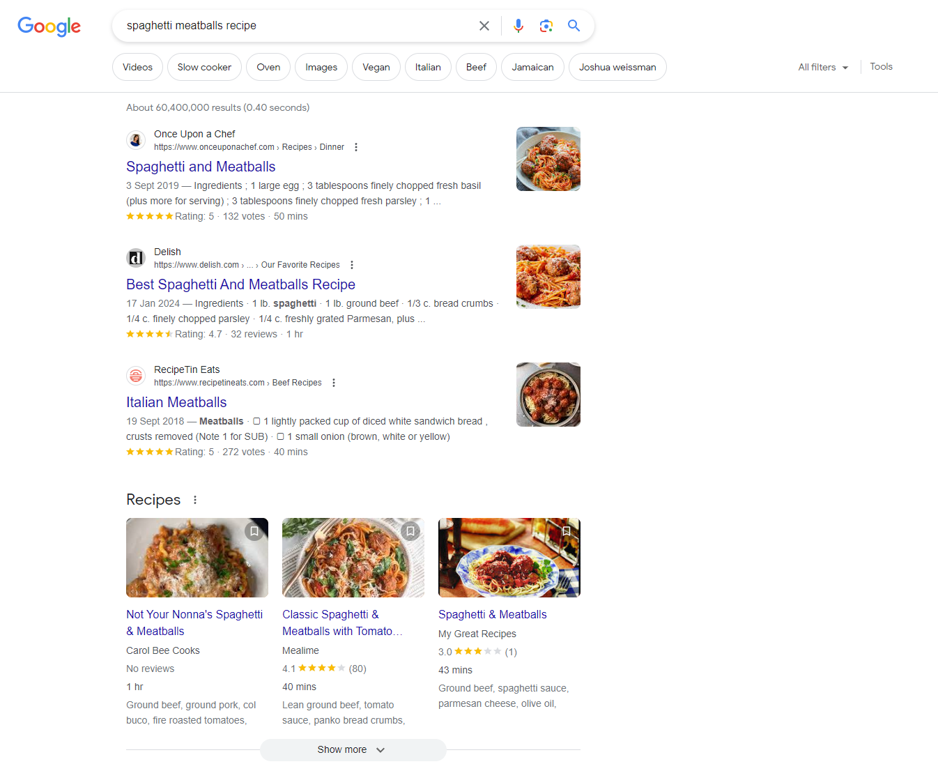Click the delish.com URL breadcrumb
Viewport: 938px width, 771px height.
click(x=247, y=265)
